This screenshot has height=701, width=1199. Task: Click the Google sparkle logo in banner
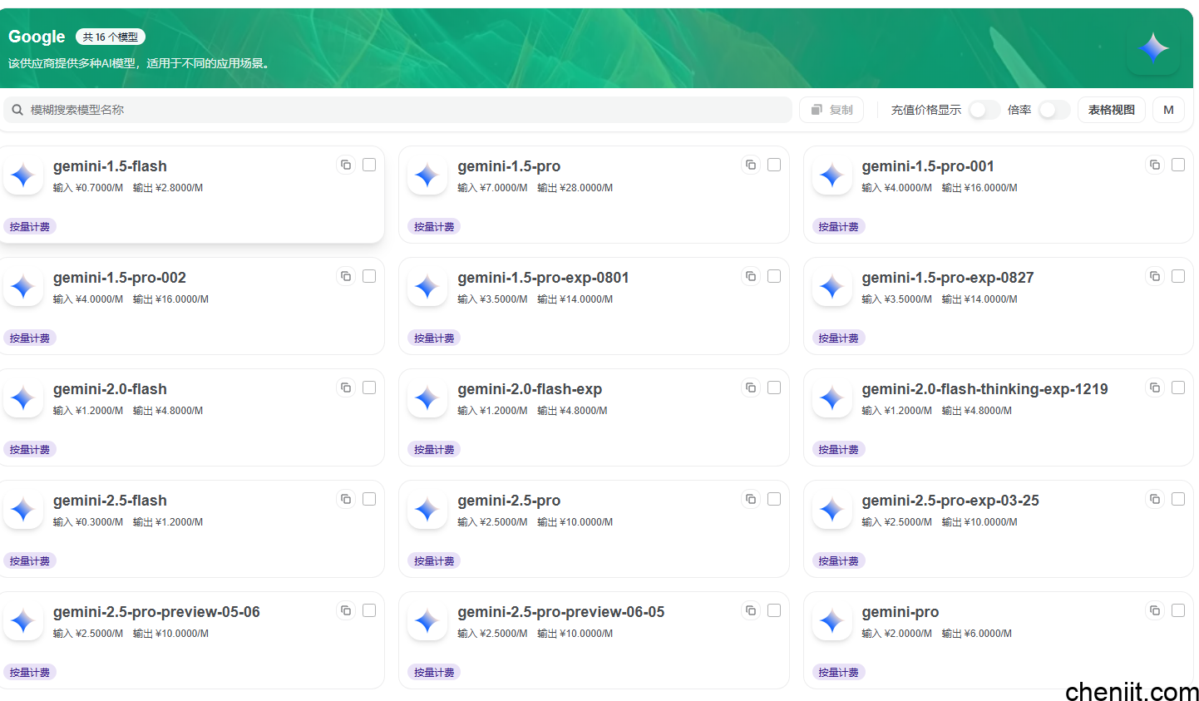(x=1153, y=48)
